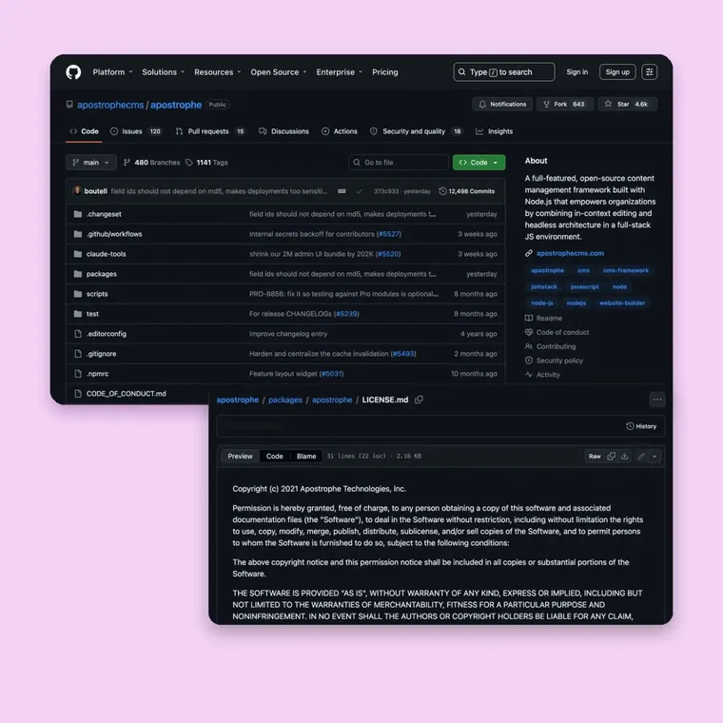View the 1141 Tags link

pos(206,163)
